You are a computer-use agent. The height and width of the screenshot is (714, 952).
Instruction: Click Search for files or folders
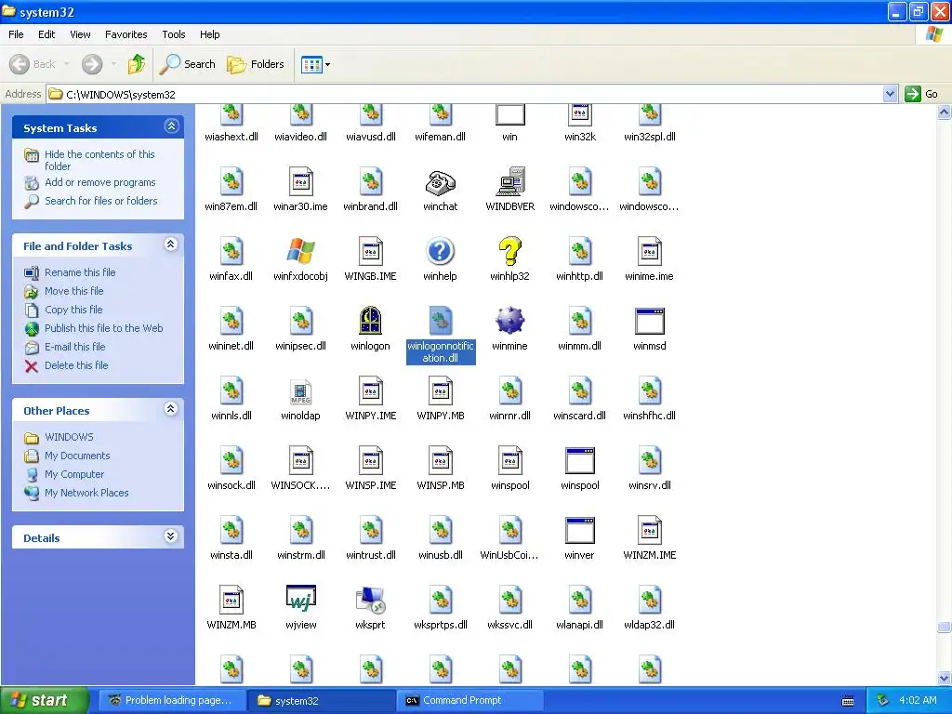pyautogui.click(x=100, y=201)
